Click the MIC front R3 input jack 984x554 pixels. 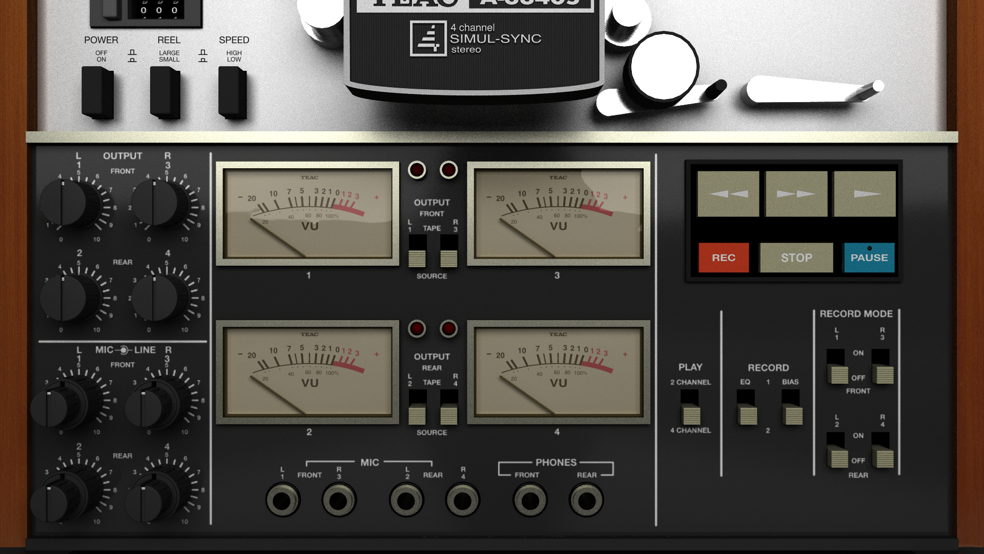(x=339, y=500)
